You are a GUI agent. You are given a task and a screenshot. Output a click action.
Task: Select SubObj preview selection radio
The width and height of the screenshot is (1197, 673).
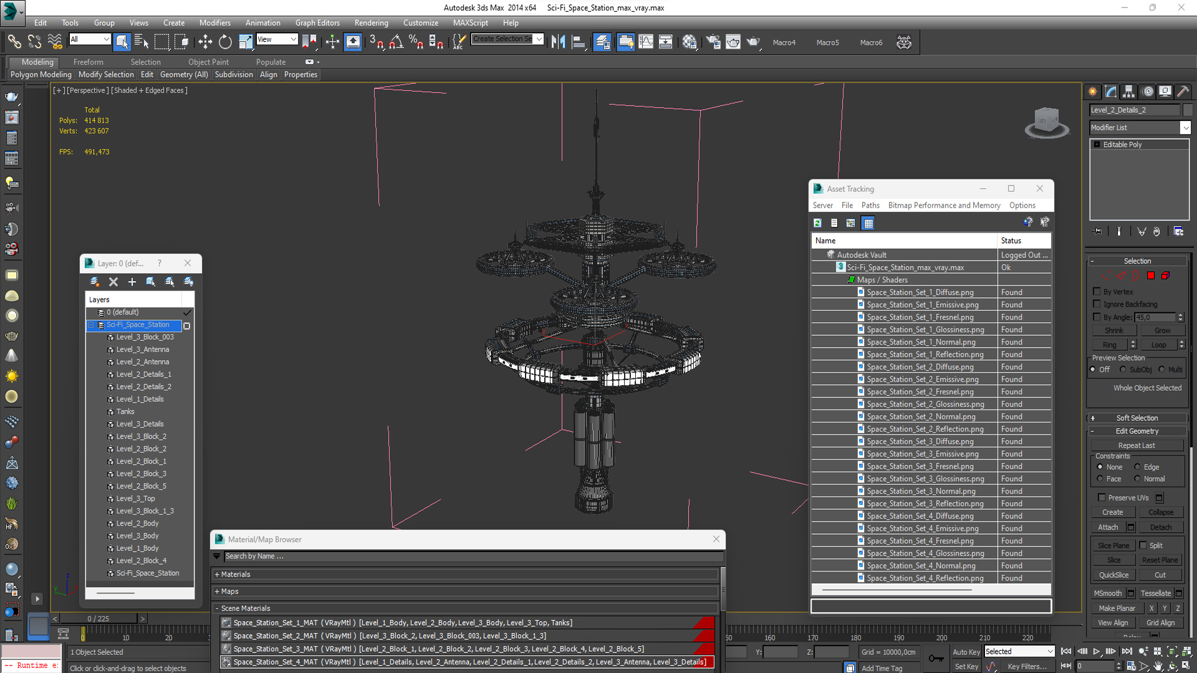pyautogui.click(x=1123, y=370)
